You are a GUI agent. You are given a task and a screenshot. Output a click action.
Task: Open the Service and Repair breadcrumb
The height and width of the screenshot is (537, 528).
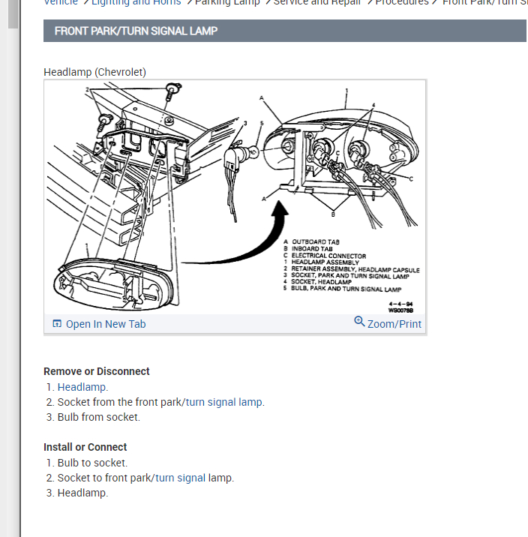click(x=317, y=2)
